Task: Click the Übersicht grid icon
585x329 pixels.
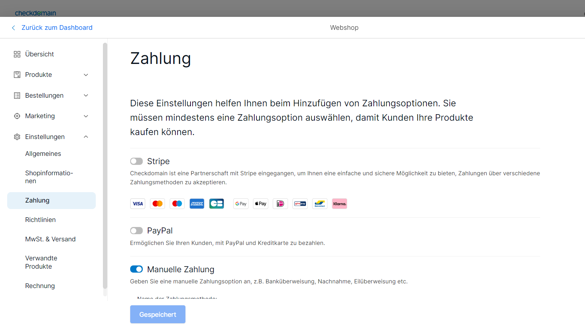Action: click(17, 54)
